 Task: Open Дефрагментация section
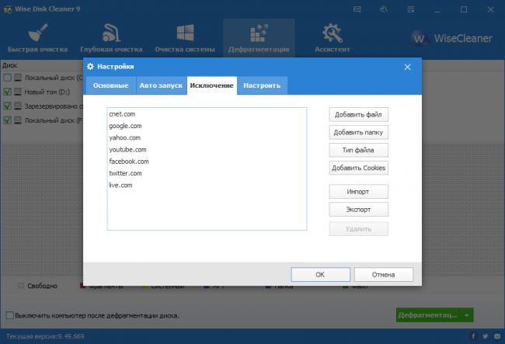pyautogui.click(x=259, y=38)
